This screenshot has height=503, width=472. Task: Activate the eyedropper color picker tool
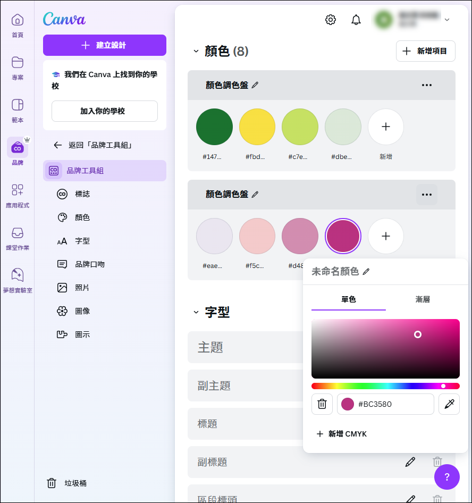(x=449, y=404)
